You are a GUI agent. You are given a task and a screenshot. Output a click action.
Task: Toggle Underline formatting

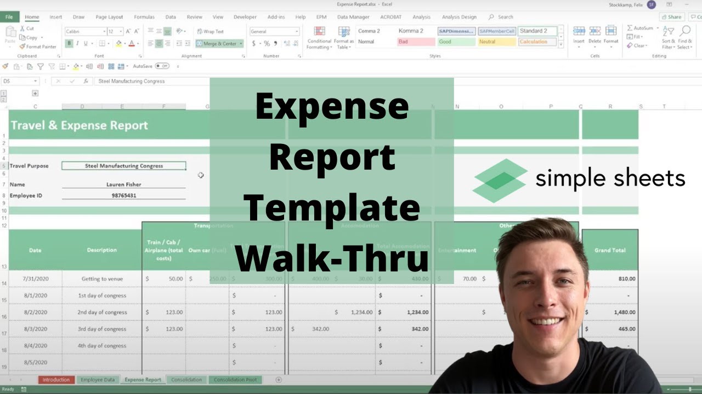coord(86,44)
